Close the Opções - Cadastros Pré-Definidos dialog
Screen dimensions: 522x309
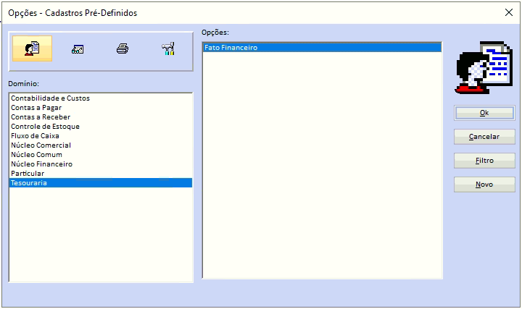(x=509, y=12)
